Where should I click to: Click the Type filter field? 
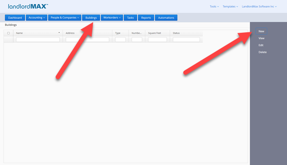pyautogui.click(x=121, y=39)
